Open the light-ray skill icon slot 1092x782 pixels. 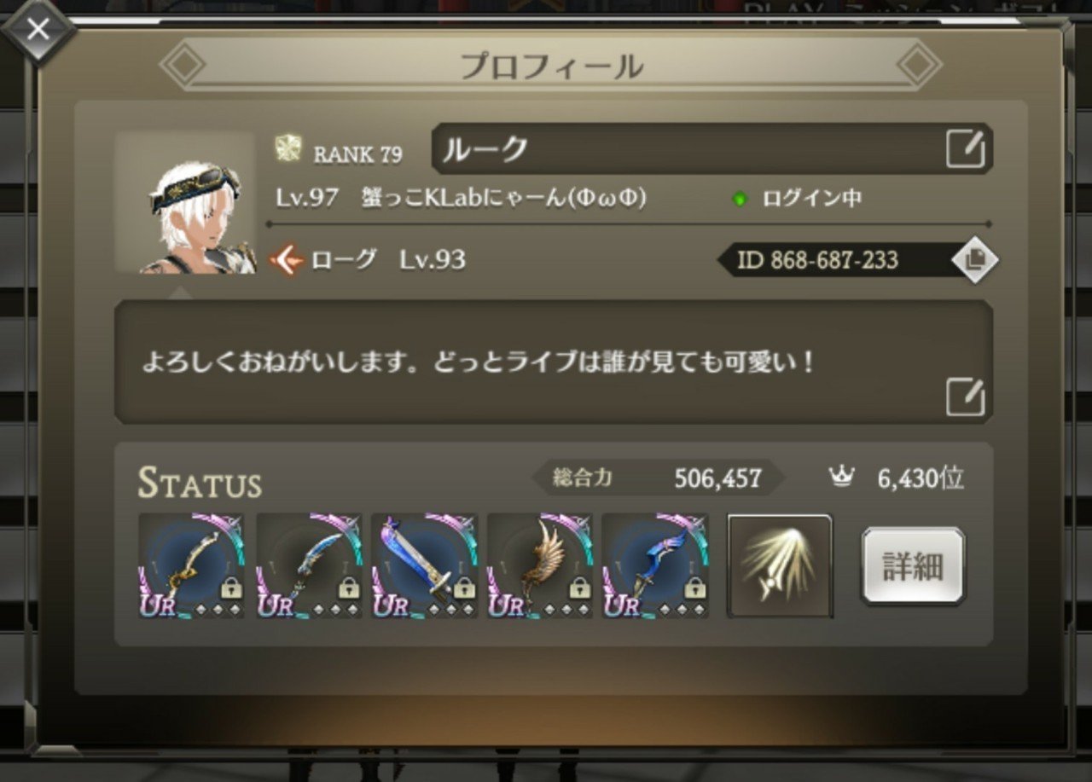point(779,565)
